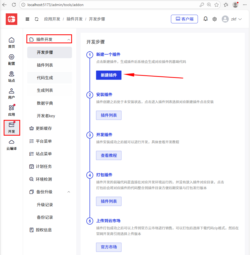The height and width of the screenshot is (255, 250).
Task: Open 站点 section in the sidebar
Action: pos(12,77)
